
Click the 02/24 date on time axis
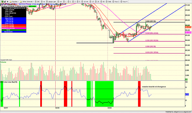point(57,108)
